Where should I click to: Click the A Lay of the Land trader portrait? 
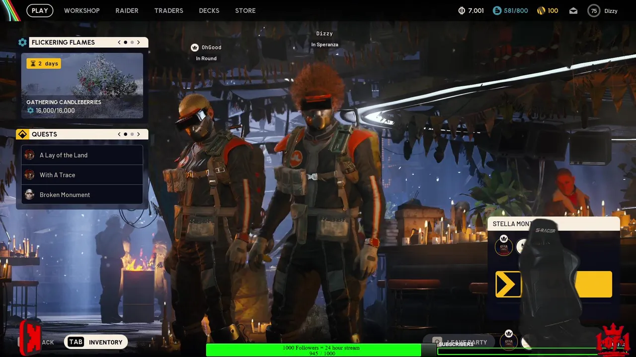pos(29,155)
